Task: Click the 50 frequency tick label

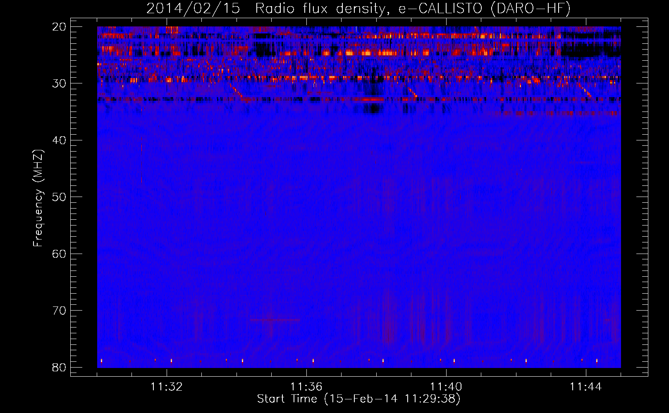Action: 59,197
